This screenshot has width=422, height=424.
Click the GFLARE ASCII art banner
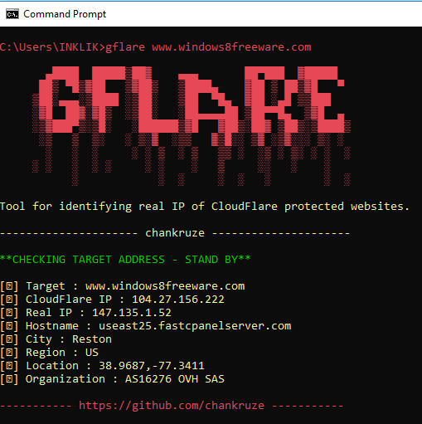pyautogui.click(x=192, y=126)
